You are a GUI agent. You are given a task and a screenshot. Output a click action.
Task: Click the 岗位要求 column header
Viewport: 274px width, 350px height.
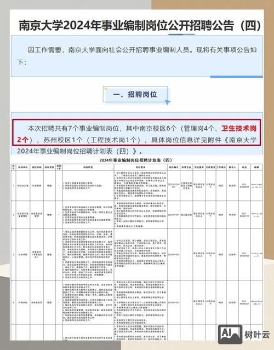[x=140, y=167]
